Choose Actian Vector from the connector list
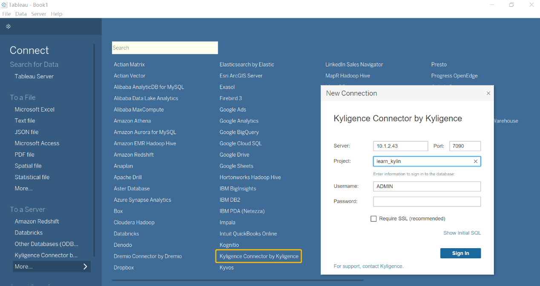The height and width of the screenshot is (286, 540). [129, 76]
